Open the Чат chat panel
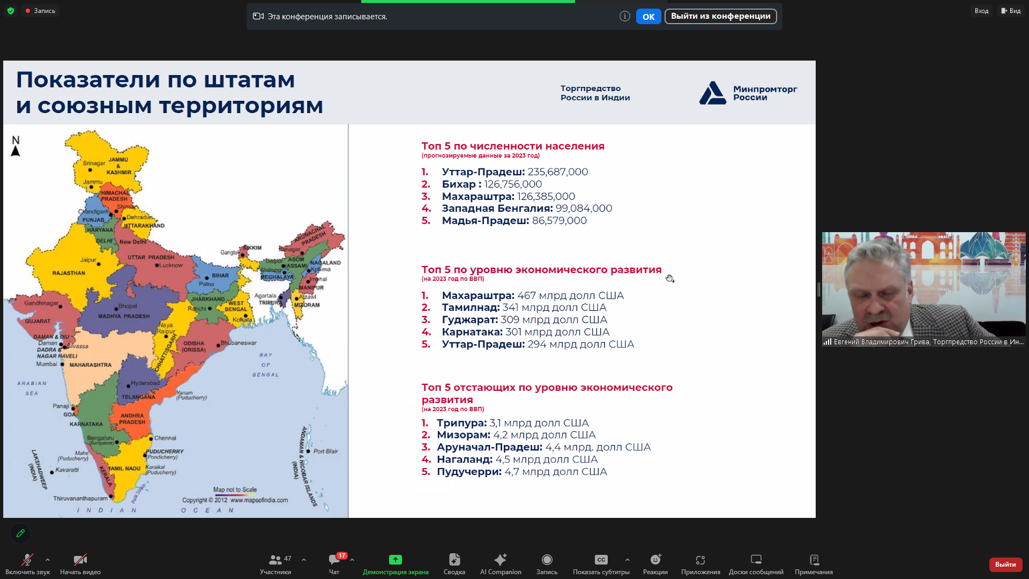Viewport: 1029px width, 579px height. pyautogui.click(x=334, y=560)
